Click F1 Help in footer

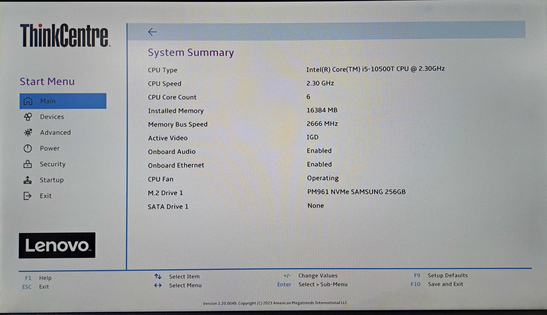coord(38,278)
